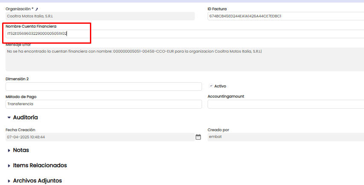The image size is (364, 185).
Task: Select the ID Factura input field
Action: (x=286, y=16)
